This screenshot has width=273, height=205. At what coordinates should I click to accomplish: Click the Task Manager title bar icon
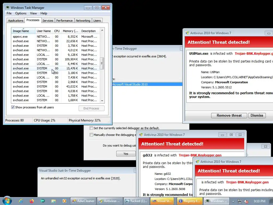tap(7, 7)
